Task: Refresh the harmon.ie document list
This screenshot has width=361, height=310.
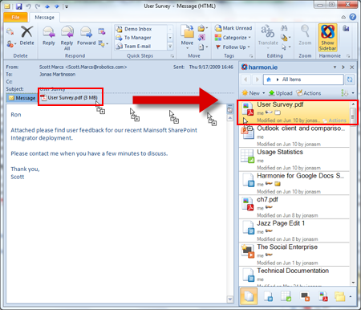Action: (350, 80)
